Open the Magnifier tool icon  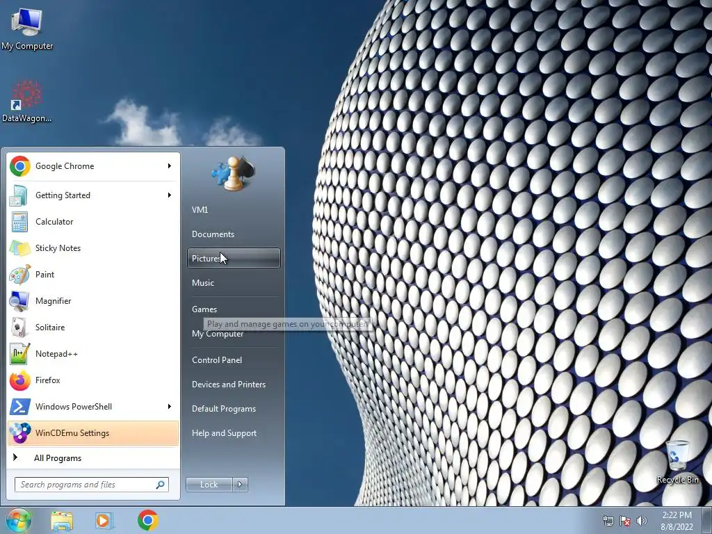[x=19, y=300]
